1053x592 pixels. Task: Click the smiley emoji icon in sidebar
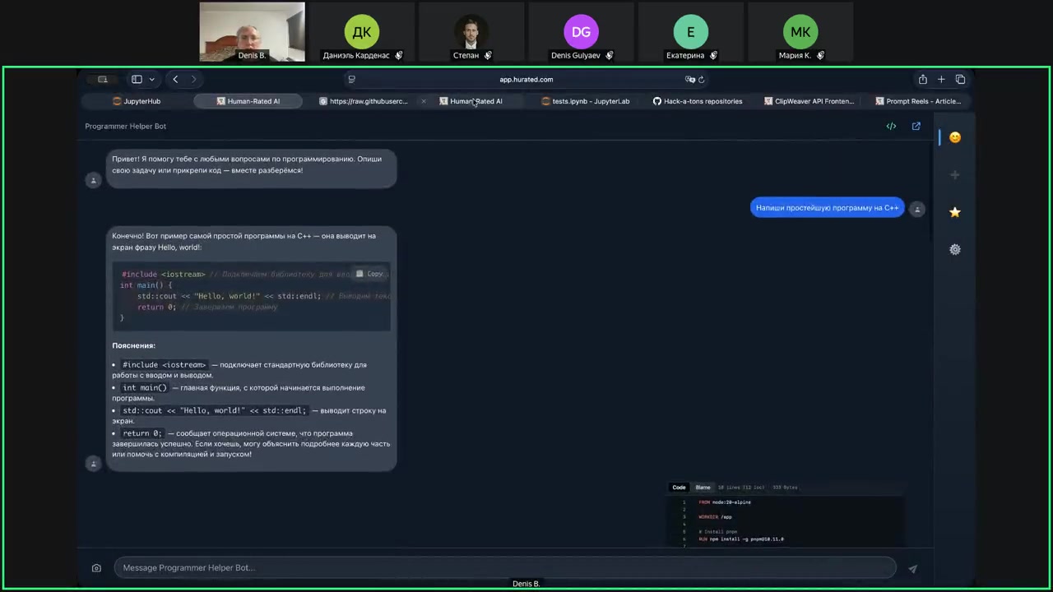[954, 137]
